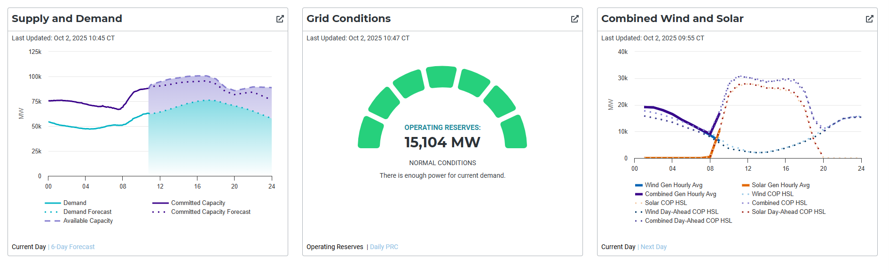Click the Wind COP HSL legend swatch

(745, 194)
